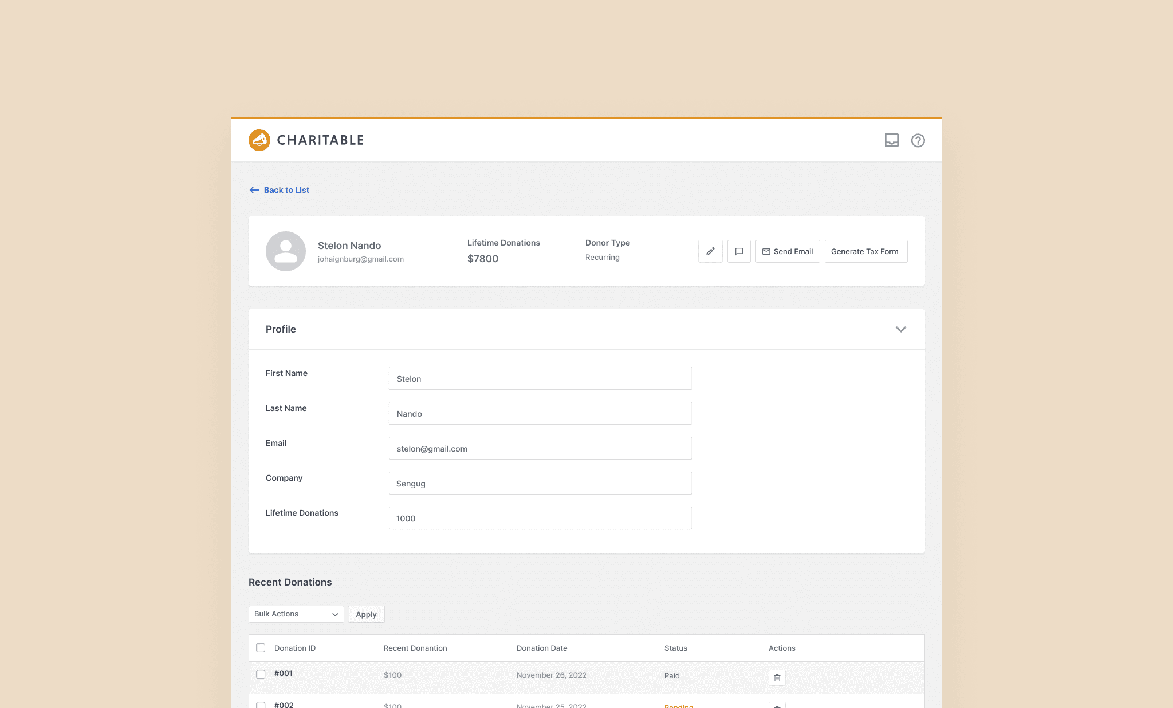Toggle the select-all donations checkbox

261,648
